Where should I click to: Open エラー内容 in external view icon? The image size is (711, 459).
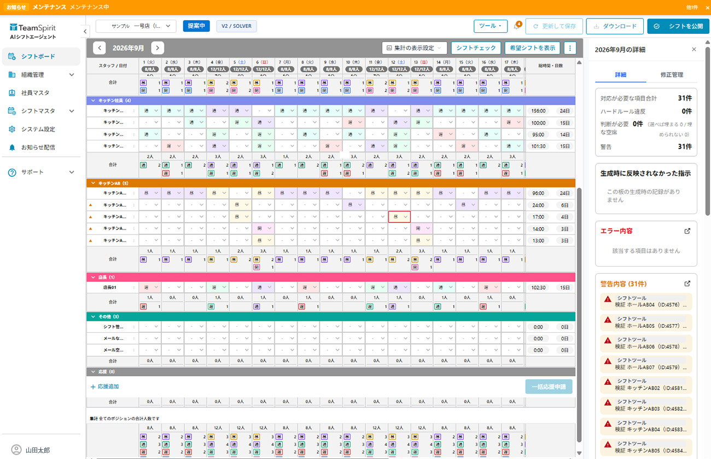[687, 231]
